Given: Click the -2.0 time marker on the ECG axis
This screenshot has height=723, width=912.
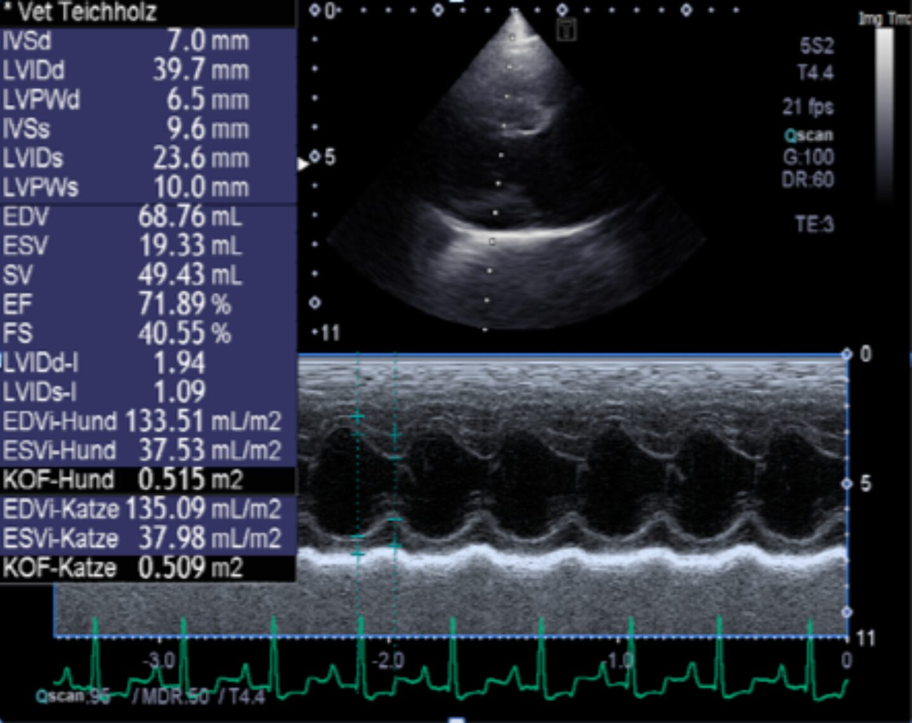Looking at the screenshot, I should (x=388, y=661).
